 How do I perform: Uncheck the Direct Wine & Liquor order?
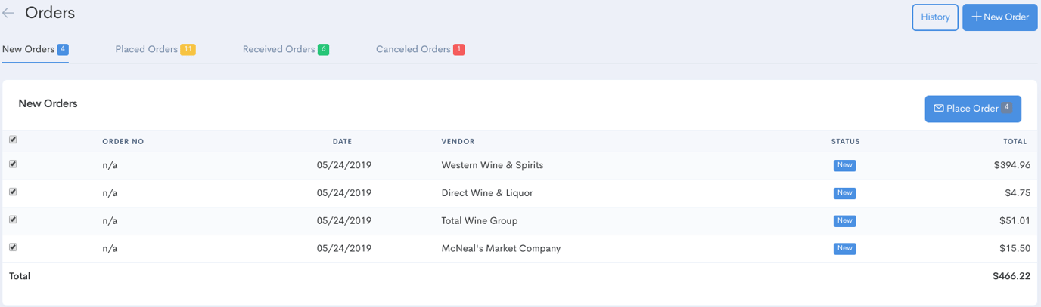[13, 192]
